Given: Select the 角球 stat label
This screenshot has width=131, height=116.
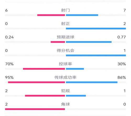Looking at the screenshot, I should 65,104.
